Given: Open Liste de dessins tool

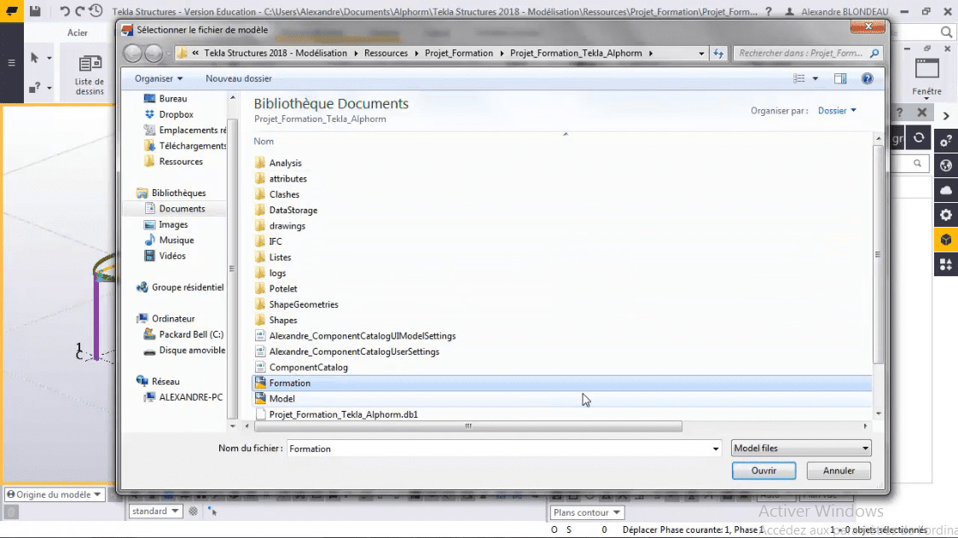Looking at the screenshot, I should (90, 74).
